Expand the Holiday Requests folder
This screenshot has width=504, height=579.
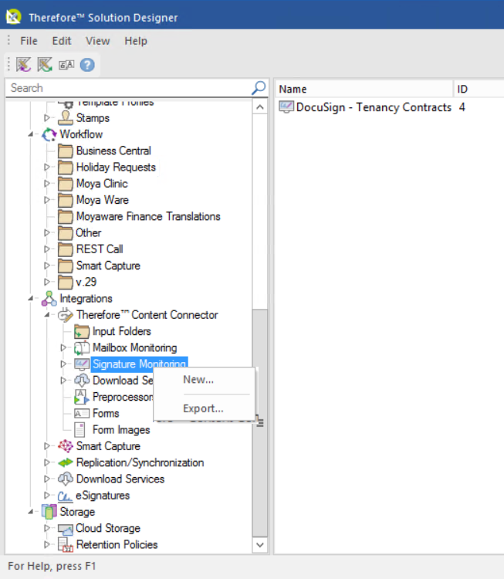coord(47,167)
